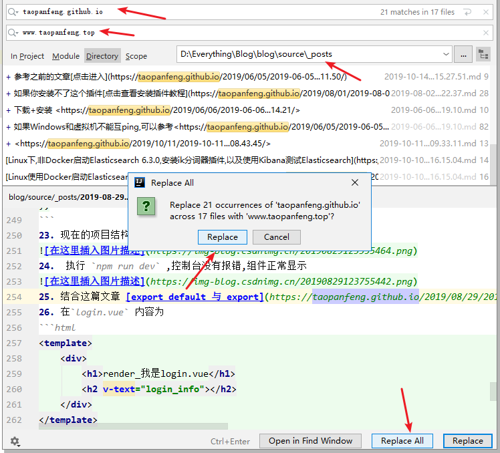500x453 pixels.
Task: Click the export default 与 export link
Action: (x=195, y=297)
